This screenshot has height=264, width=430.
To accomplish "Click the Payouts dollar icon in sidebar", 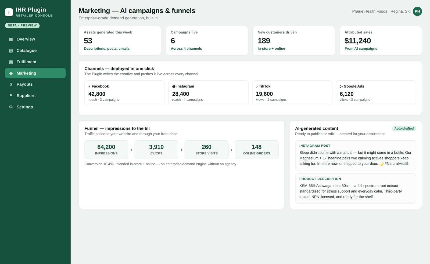I will (x=11, y=84).
